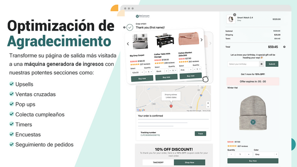This screenshot has width=297, height=167.
Task: Click the ReConvert logo
Action: 142,16
